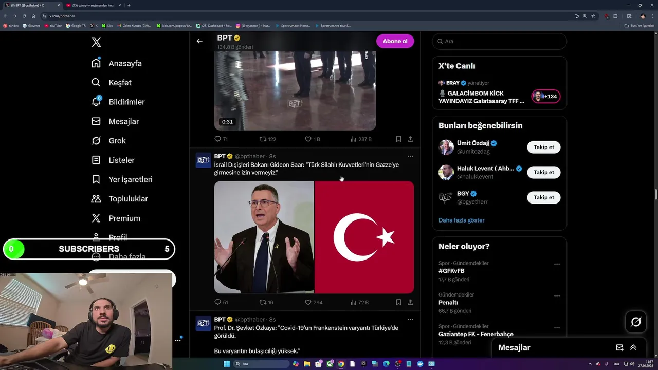Open File Explorer from the taskbar

(x=307, y=364)
